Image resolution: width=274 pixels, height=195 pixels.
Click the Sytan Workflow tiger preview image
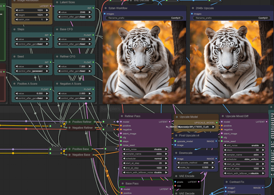pyautogui.click(x=145, y=62)
